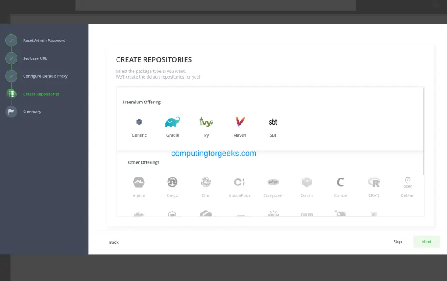This screenshot has width=447, height=281.
Task: Open Configure Default Proxy step
Action: pos(45,76)
